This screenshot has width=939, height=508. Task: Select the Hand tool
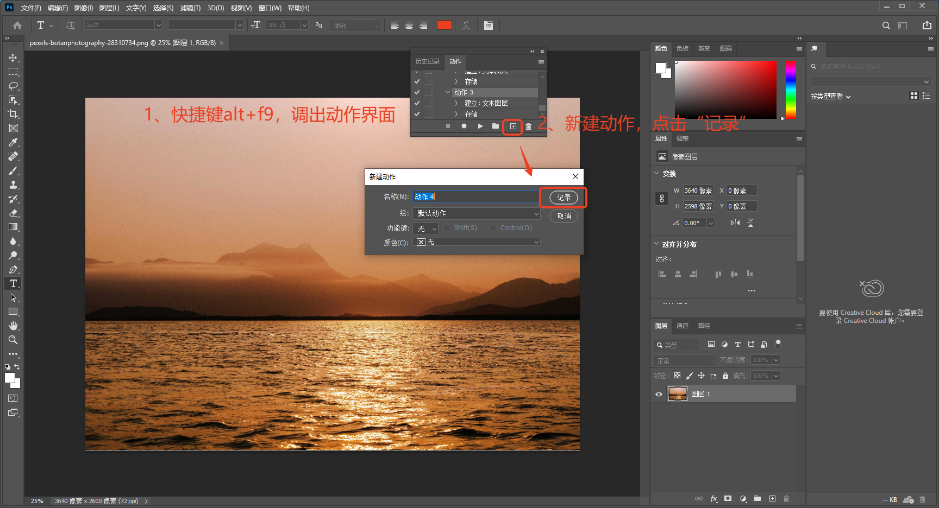pos(13,326)
